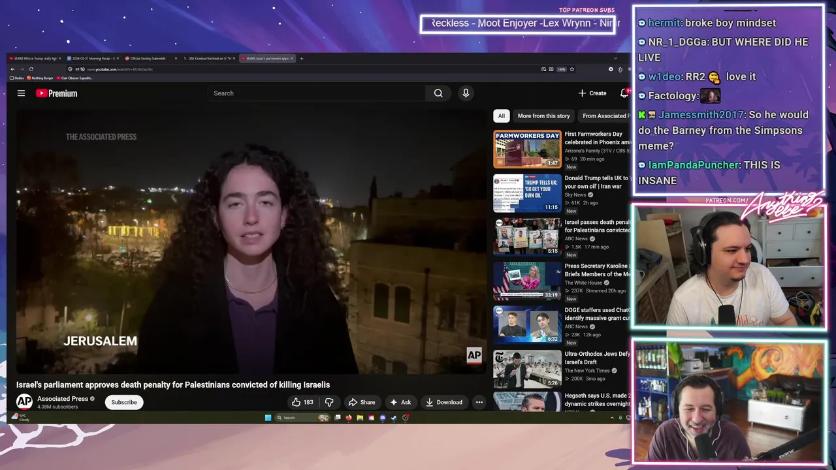This screenshot has height=470, width=836.
Task: Show hidden system tray icons
Action: 612,418
